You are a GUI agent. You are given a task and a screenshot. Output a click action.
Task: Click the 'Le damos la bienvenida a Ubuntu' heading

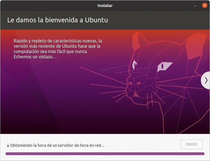coord(58,20)
